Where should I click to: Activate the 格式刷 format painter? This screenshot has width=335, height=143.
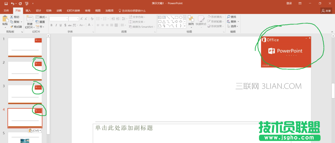pos(16,27)
